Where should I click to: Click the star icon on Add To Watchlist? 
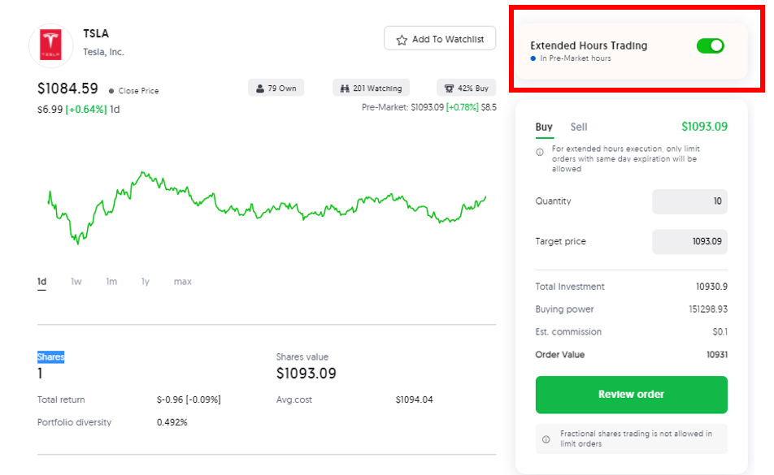(x=402, y=40)
